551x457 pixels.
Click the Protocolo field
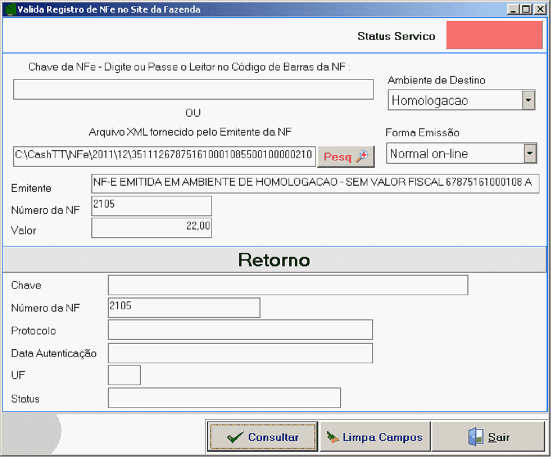click(240, 330)
